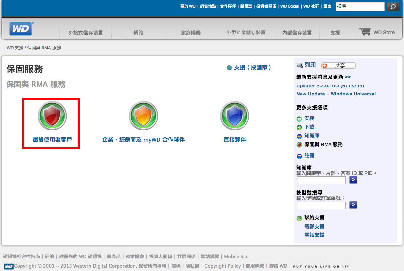Open New Update – Windows Universal link

(336, 94)
